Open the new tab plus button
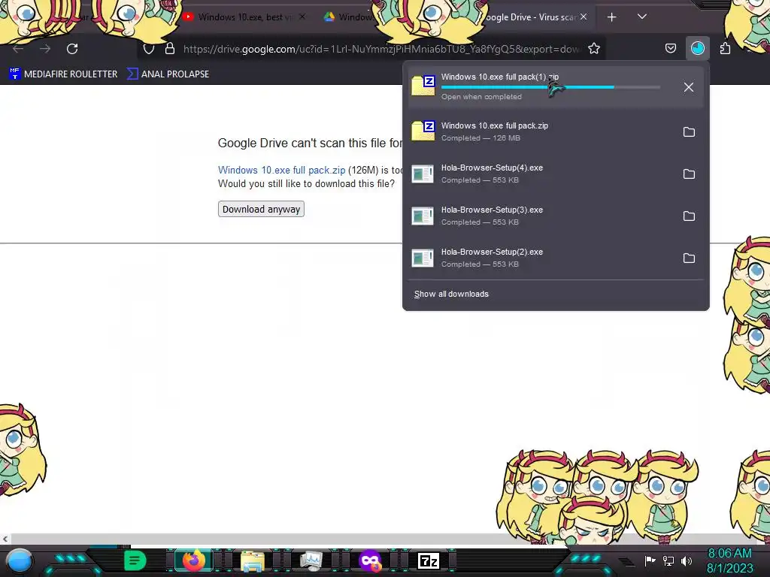 point(612,17)
